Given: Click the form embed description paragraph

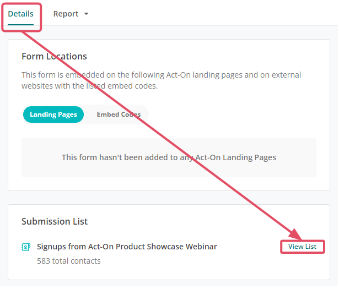Looking at the screenshot, I should [161, 80].
